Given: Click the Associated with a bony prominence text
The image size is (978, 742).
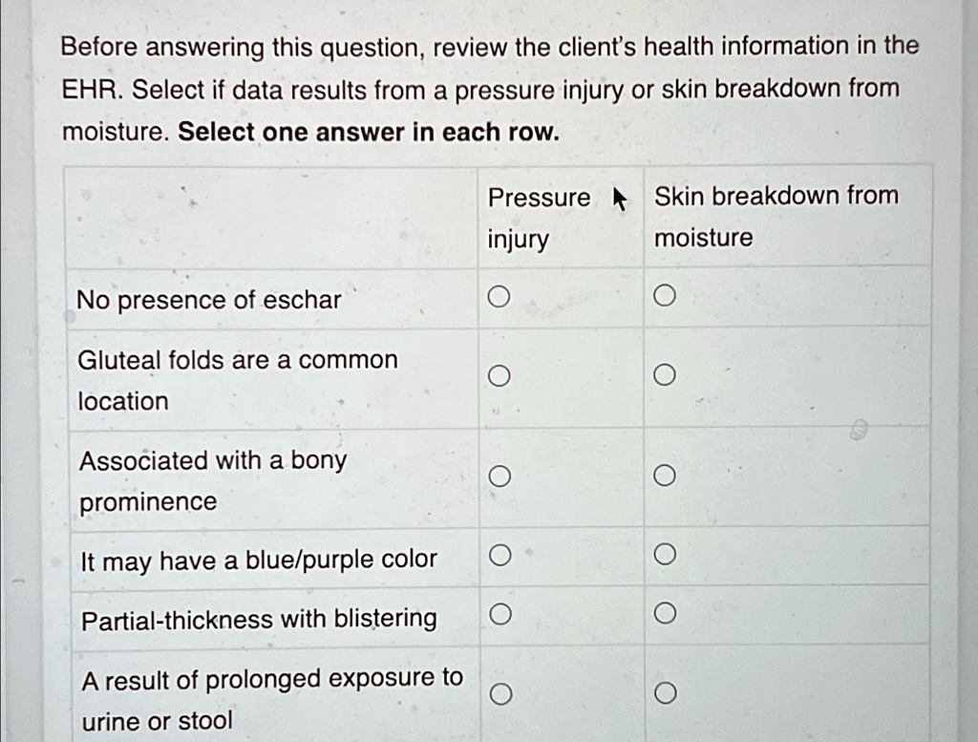Looking at the screenshot, I should coord(213,481).
